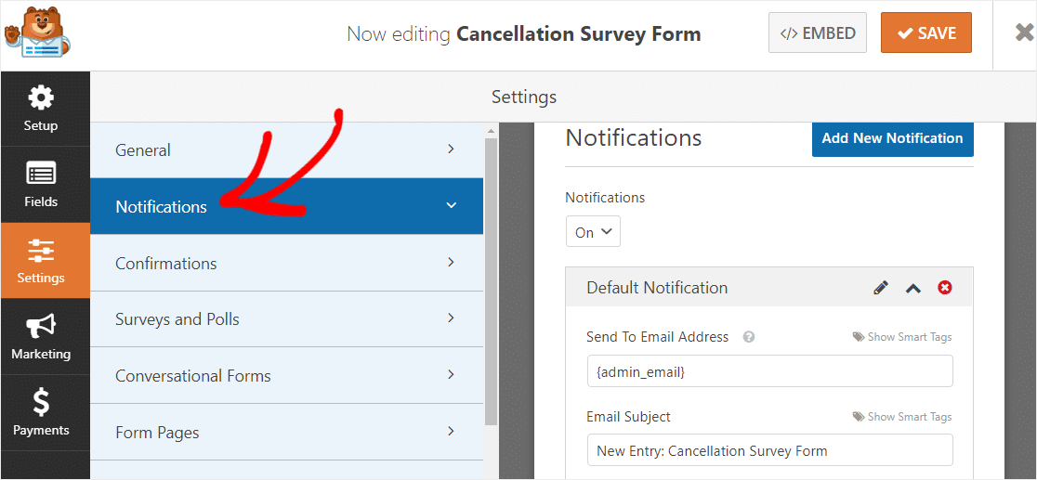This screenshot has width=1037, height=480.
Task: Click the orange Save button
Action: (925, 33)
